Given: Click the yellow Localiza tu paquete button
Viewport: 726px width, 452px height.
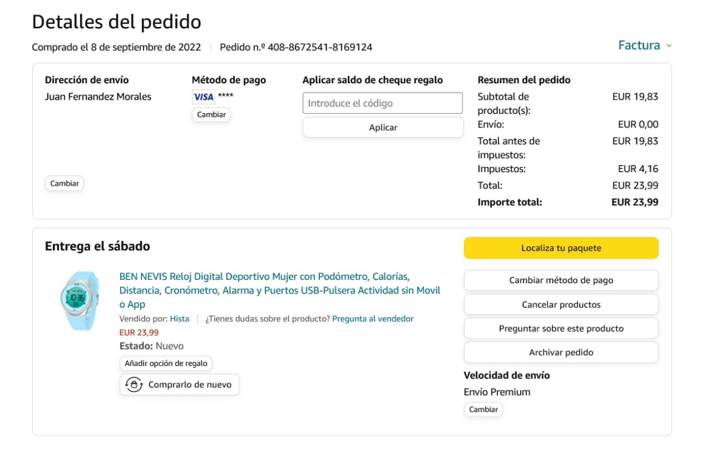Looking at the screenshot, I should pos(561,248).
